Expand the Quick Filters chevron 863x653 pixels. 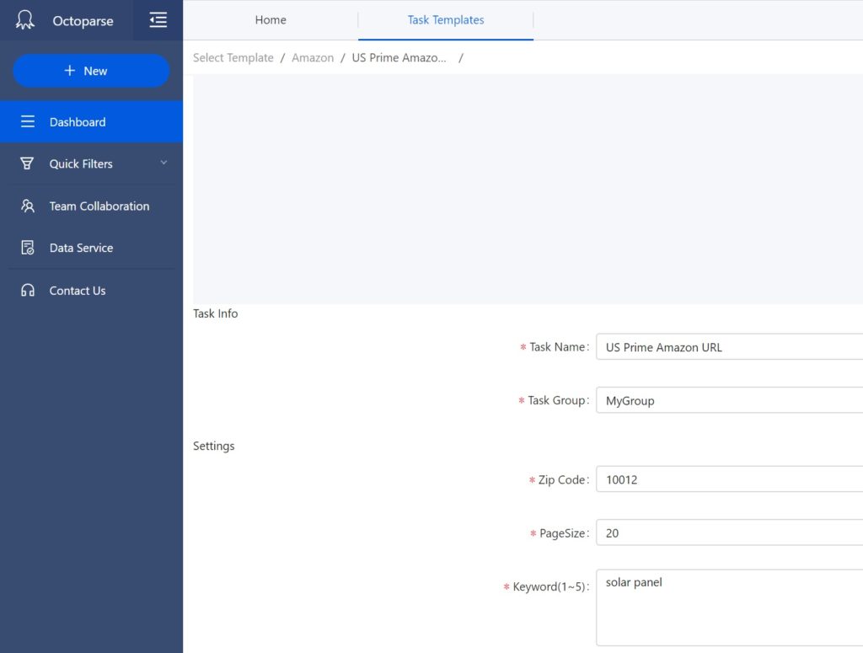(163, 163)
